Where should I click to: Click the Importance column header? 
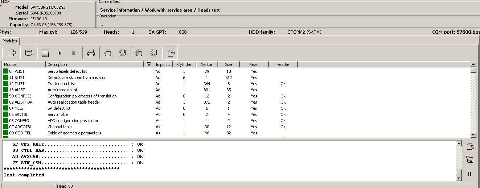(163, 64)
